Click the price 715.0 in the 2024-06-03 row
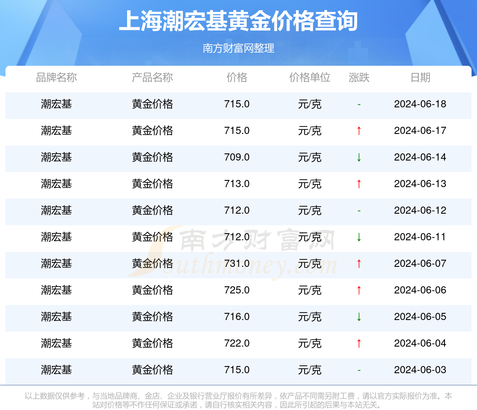This screenshot has width=477, height=410. (237, 370)
